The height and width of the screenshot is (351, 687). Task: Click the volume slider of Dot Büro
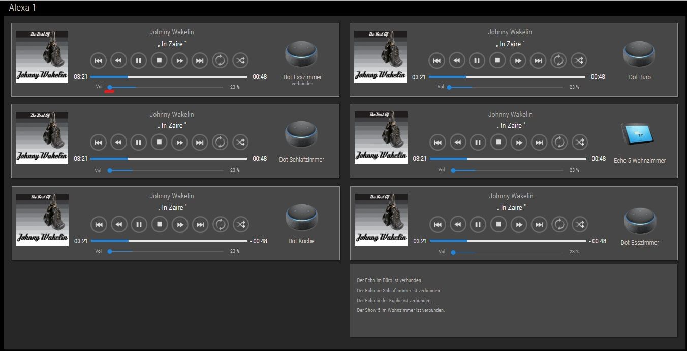pyautogui.click(x=504, y=87)
